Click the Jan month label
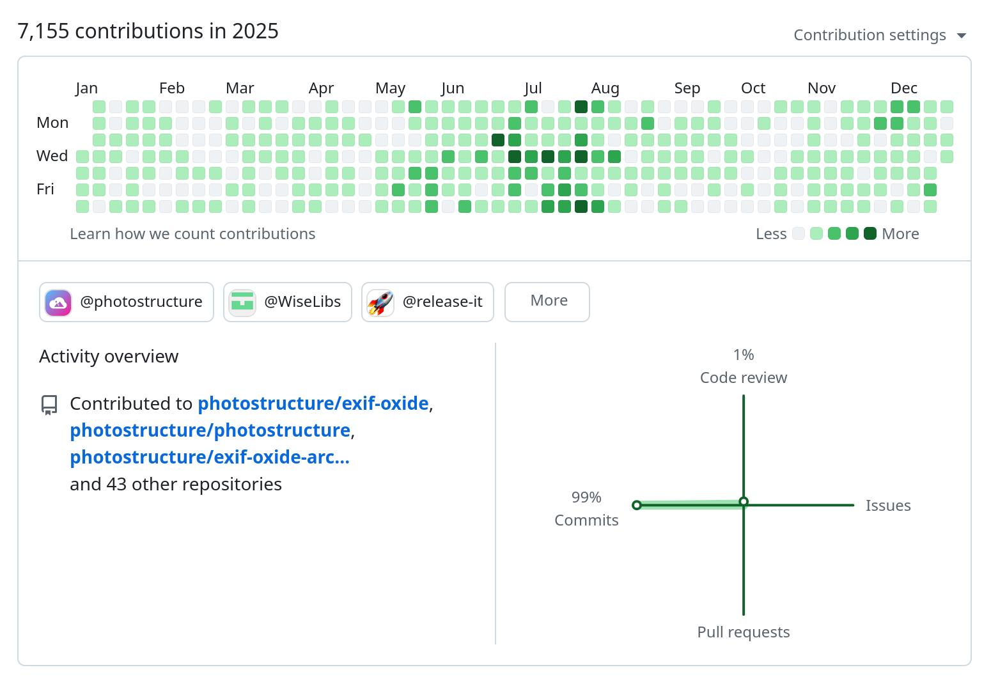 click(86, 88)
